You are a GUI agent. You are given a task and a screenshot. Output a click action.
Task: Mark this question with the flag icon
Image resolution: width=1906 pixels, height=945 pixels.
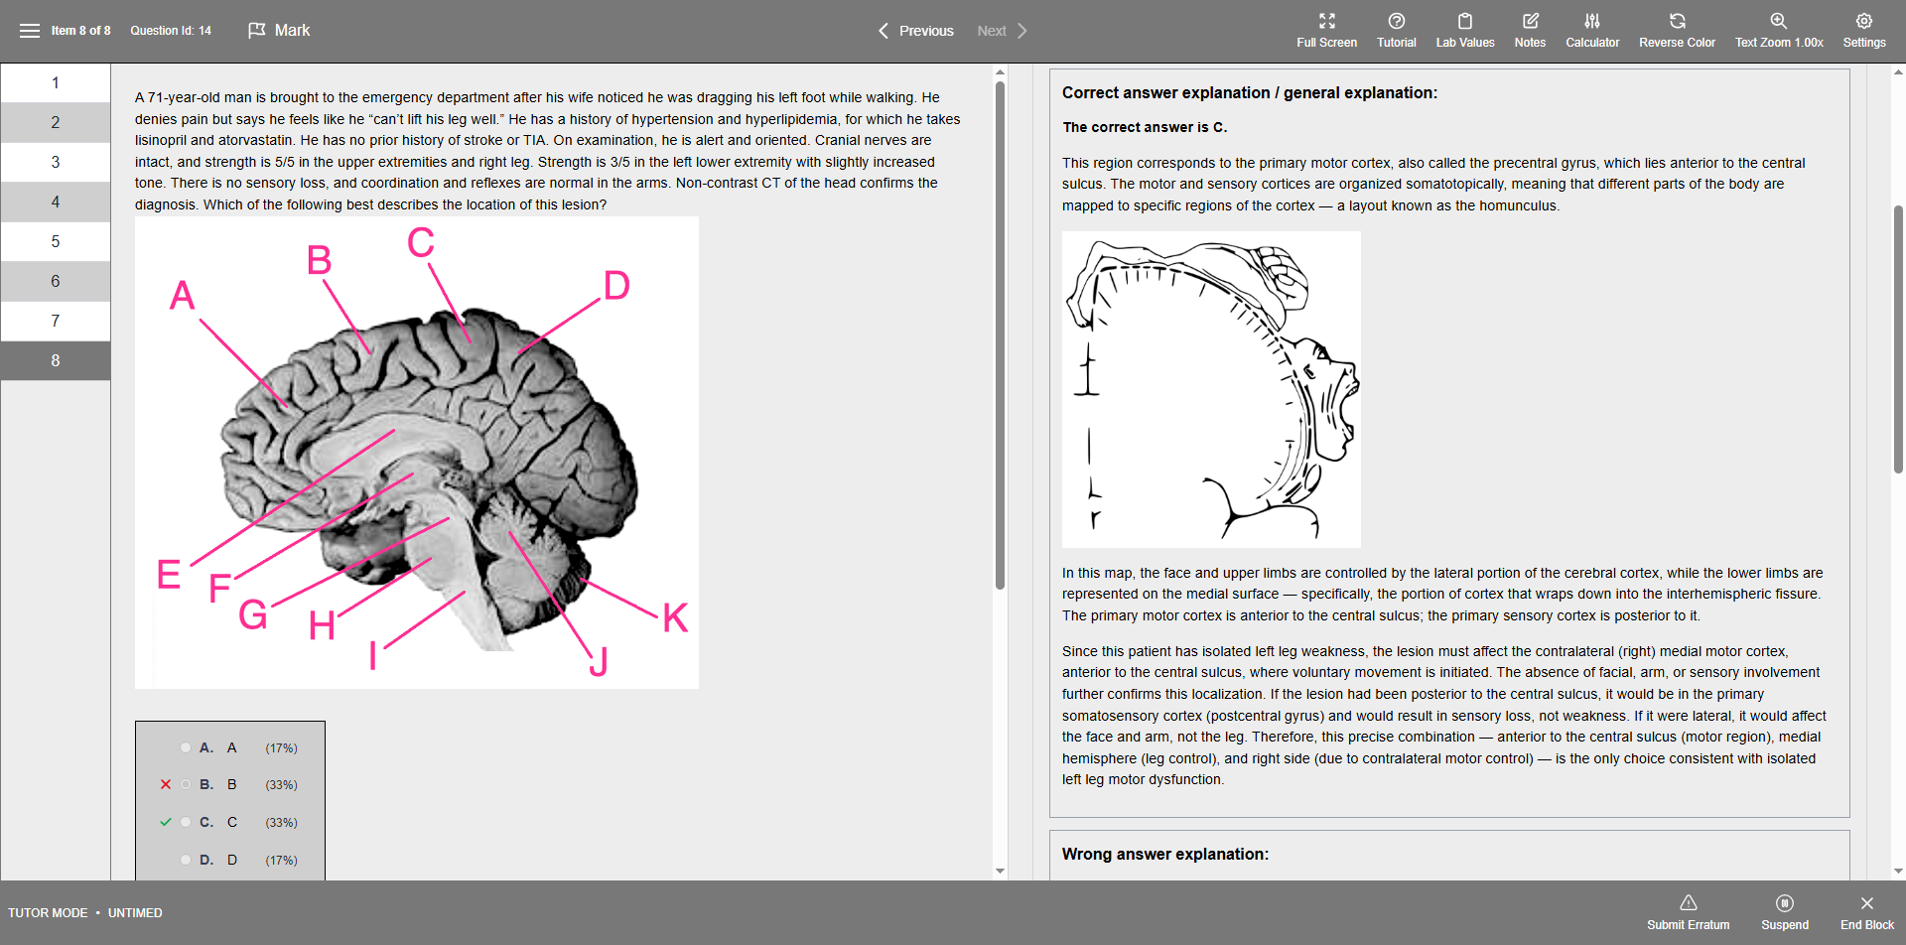(x=257, y=31)
